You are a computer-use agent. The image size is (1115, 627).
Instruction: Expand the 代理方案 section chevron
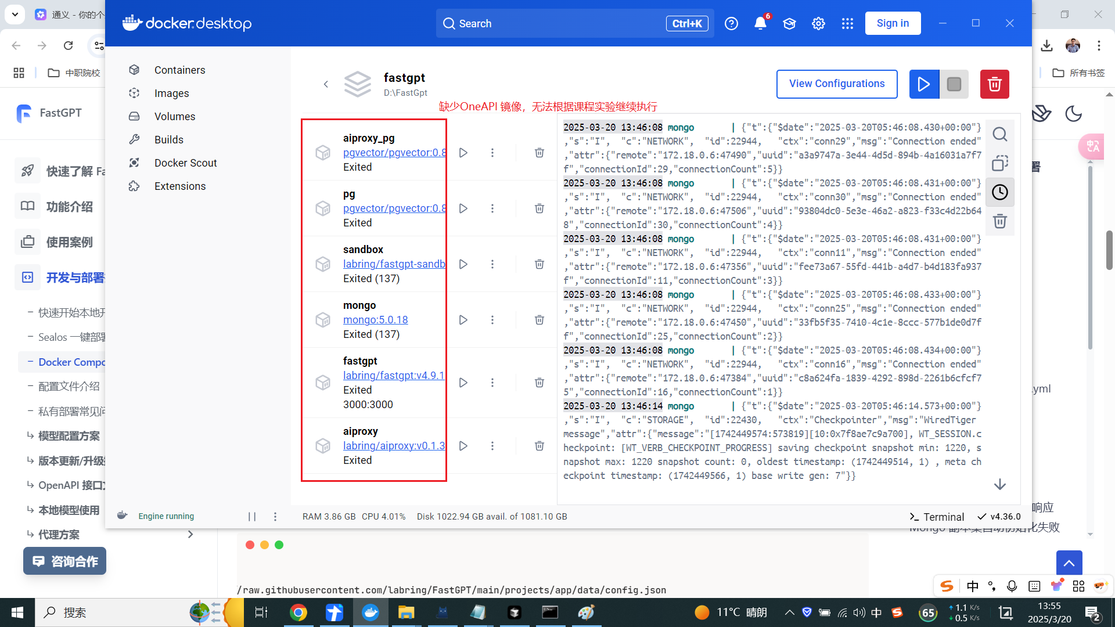point(190,534)
